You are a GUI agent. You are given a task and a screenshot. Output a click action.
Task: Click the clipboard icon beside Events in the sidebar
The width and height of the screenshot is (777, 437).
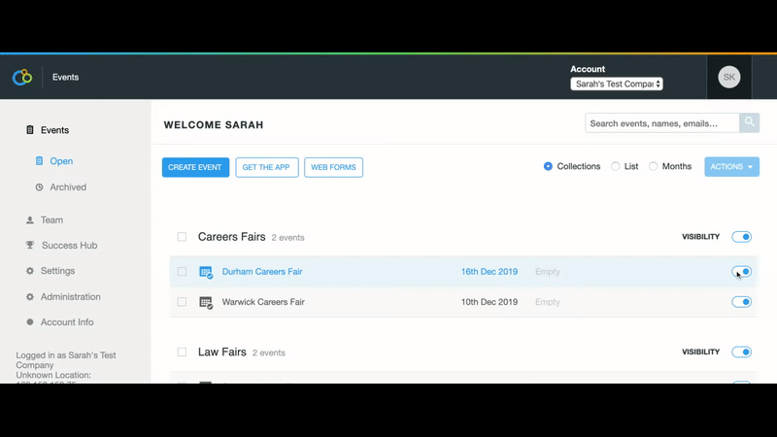click(30, 130)
